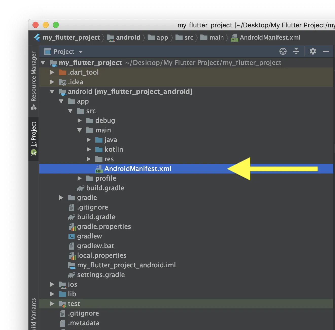Select the android breadcrumb item
This screenshot has height=330, width=335.
124,38
